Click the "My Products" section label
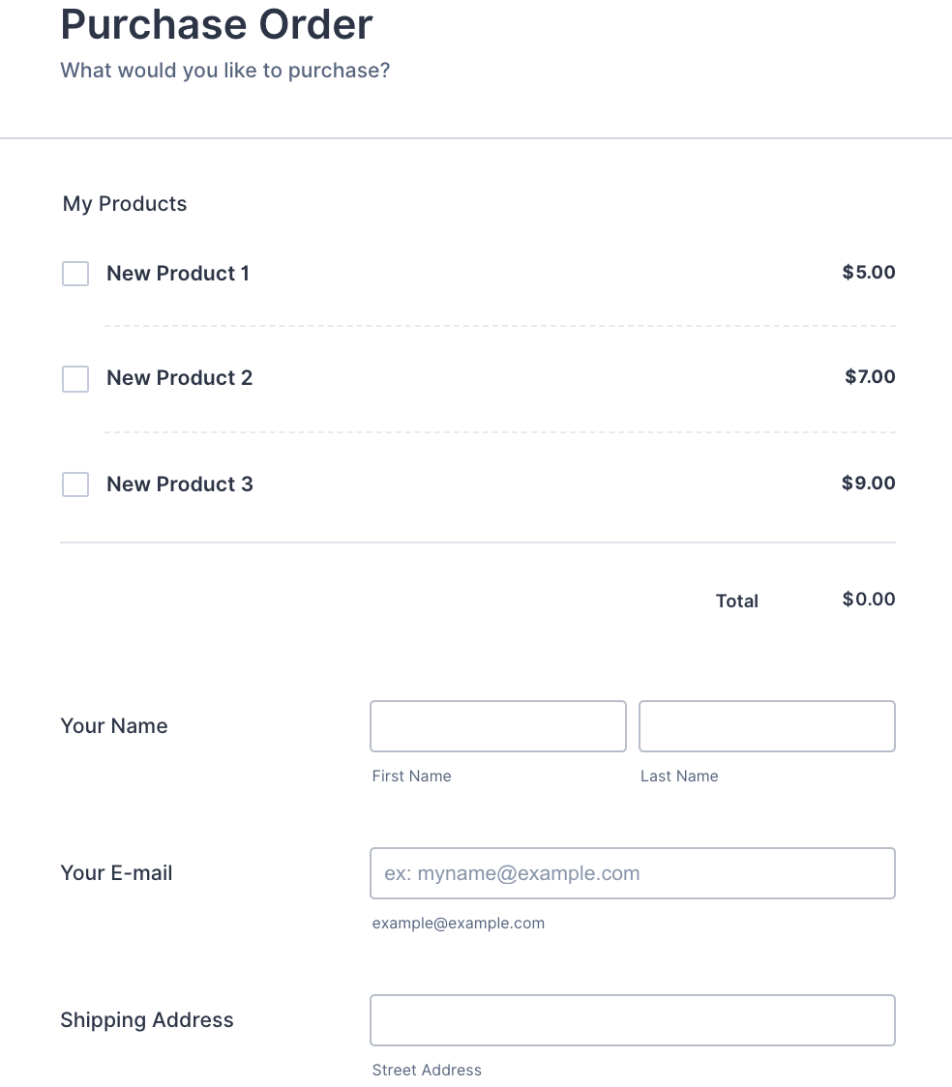This screenshot has width=952, height=1087. (x=125, y=204)
